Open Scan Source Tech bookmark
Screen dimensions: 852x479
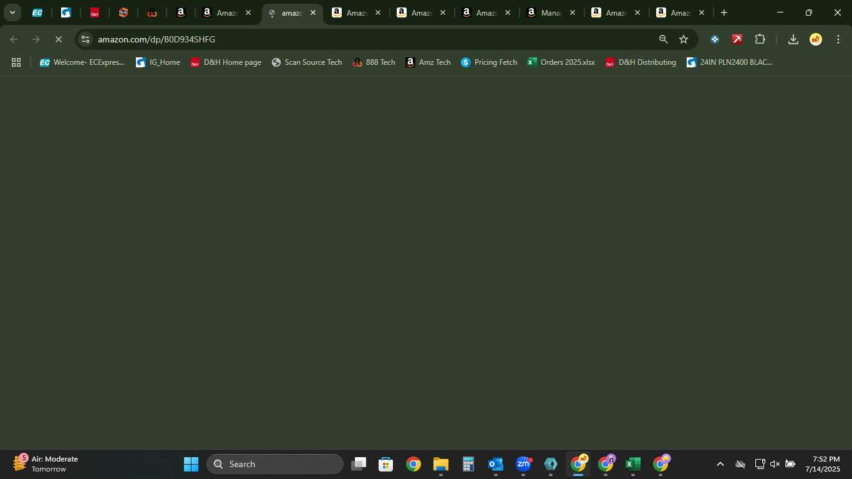coord(307,62)
